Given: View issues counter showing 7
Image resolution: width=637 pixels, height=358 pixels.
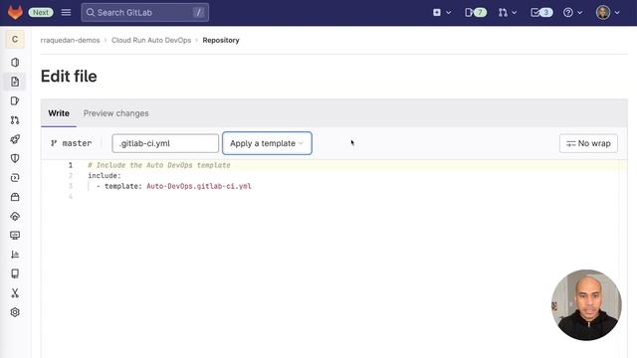Looking at the screenshot, I should (x=476, y=13).
